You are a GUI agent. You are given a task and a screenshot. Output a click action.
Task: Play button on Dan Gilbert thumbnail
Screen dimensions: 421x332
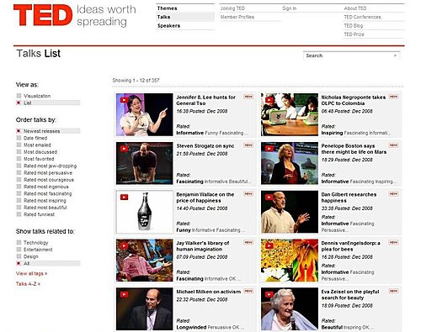click(269, 198)
